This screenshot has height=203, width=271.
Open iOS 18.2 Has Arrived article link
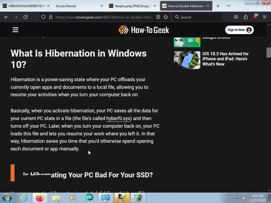pyautogui.click(x=225, y=59)
